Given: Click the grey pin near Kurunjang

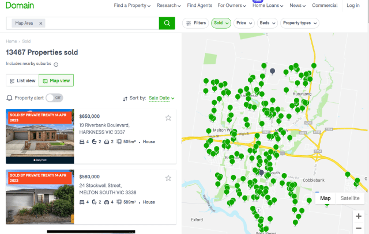Looking at the screenshot, I should tap(272, 71).
